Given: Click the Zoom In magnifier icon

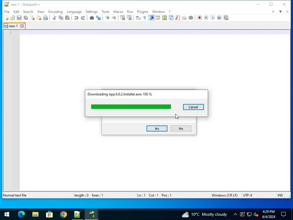Looking at the screenshot, I should pos(107,18).
